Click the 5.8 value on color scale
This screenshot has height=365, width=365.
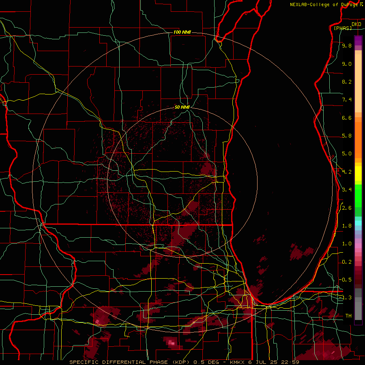click(347, 136)
